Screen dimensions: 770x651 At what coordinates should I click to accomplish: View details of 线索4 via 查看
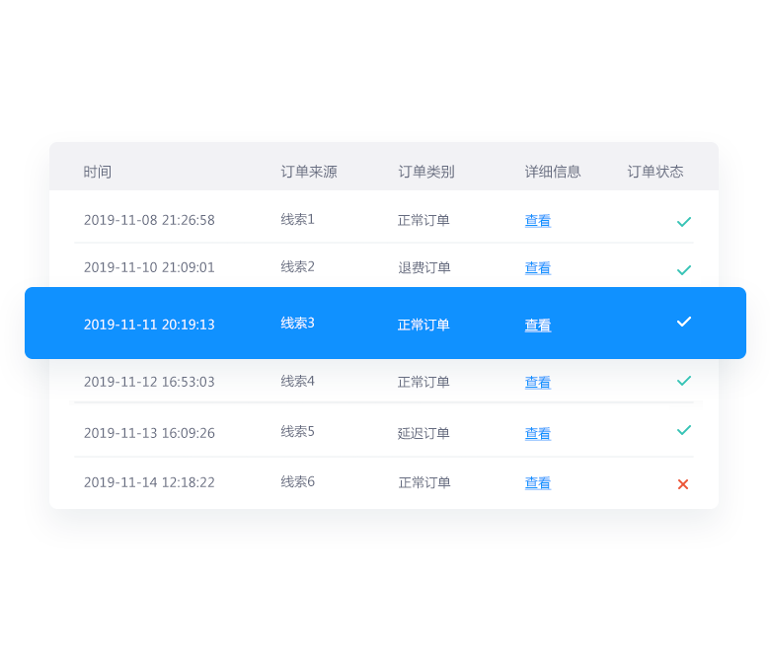point(537,383)
